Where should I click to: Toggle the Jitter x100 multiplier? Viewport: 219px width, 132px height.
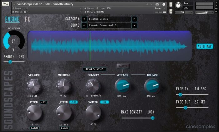click(74, 102)
